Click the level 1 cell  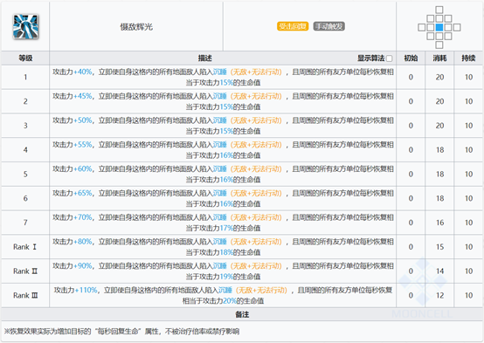coord(25,77)
